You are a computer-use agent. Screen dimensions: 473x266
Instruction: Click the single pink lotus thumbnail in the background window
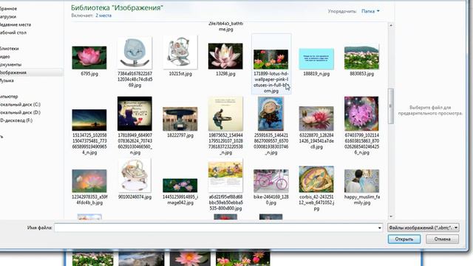(190, 259)
